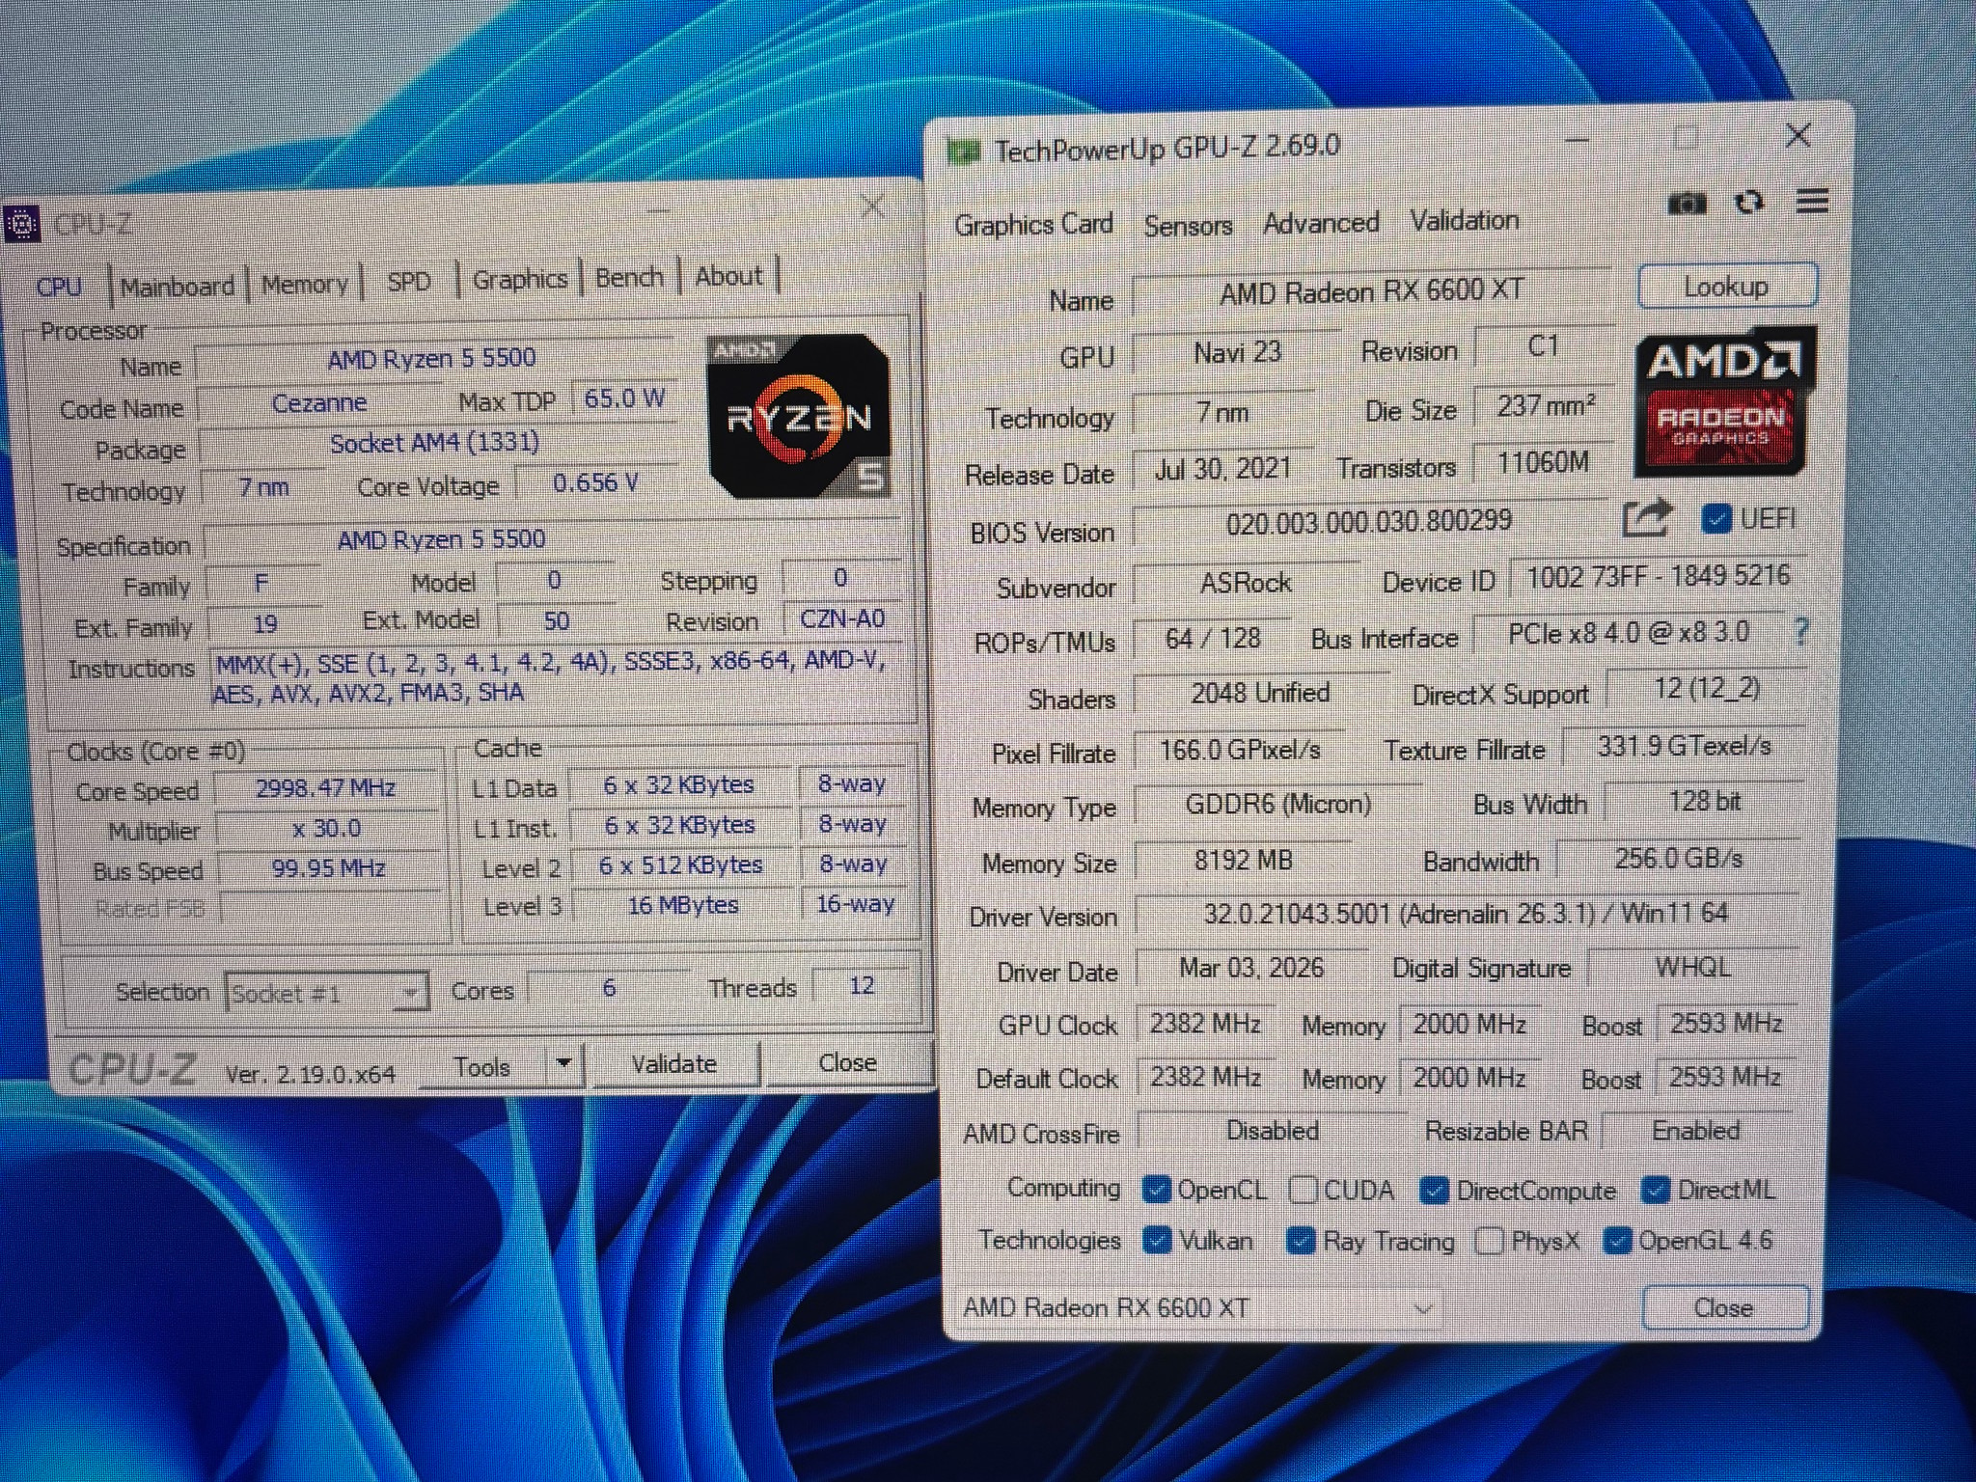Toggle the UEFI checkbox
1976x1482 pixels.
[1716, 519]
